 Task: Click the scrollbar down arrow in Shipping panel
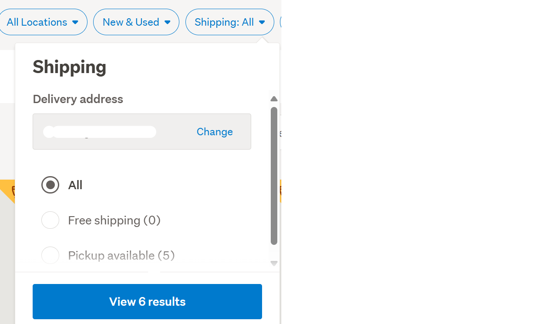tap(274, 263)
